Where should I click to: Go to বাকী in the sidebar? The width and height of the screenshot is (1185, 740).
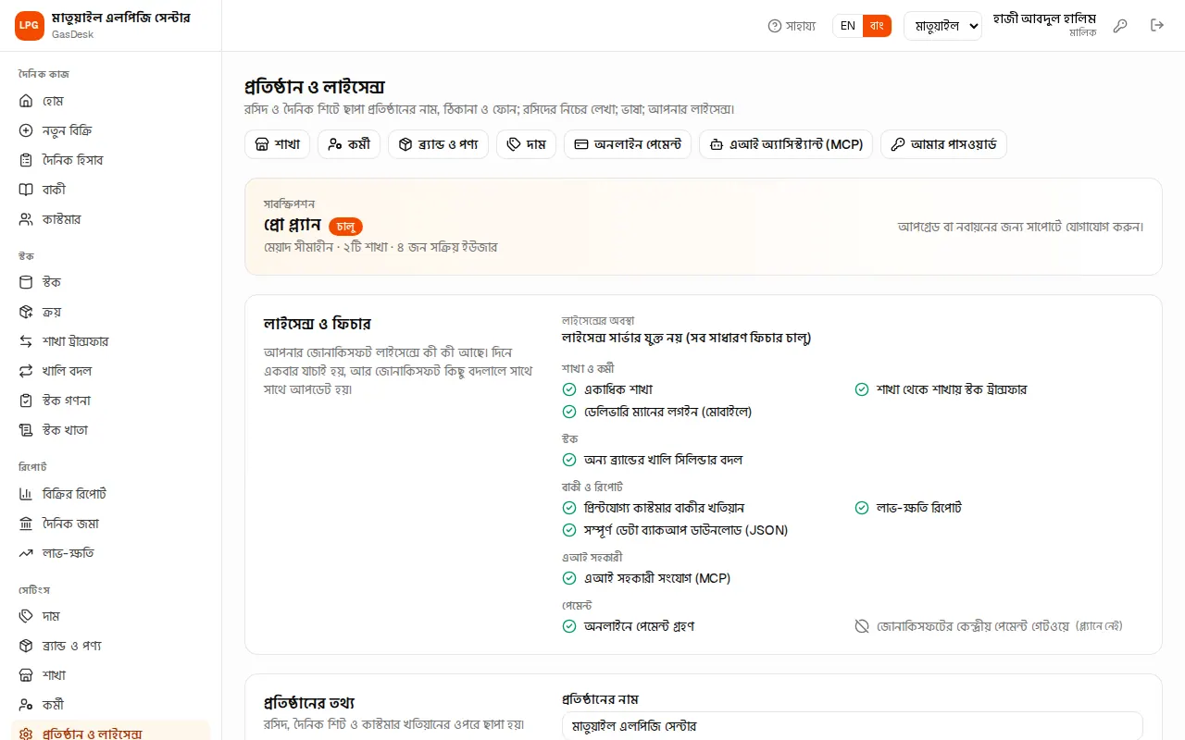pos(111,190)
